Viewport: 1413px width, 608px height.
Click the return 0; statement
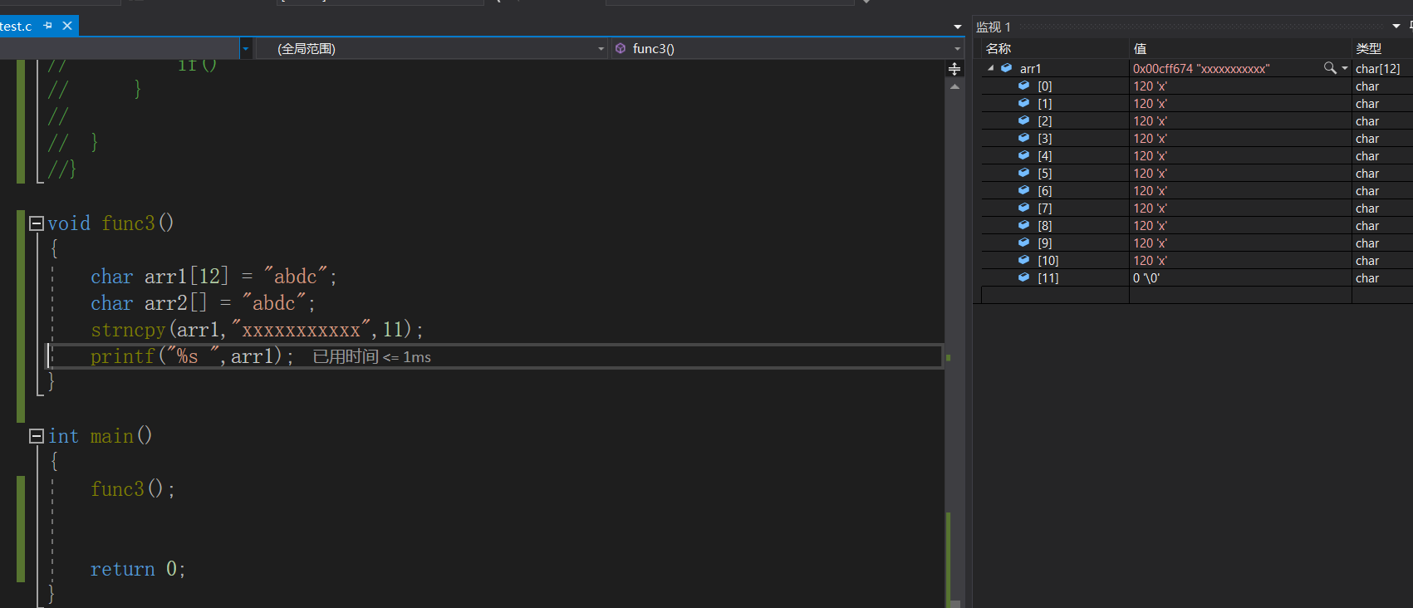(138, 569)
